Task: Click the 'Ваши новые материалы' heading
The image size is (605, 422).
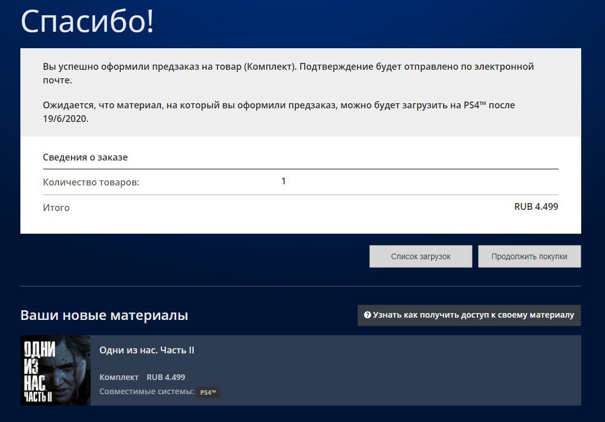Action: tap(104, 315)
